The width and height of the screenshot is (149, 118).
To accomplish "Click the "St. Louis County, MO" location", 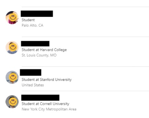I will tap(39, 55).
